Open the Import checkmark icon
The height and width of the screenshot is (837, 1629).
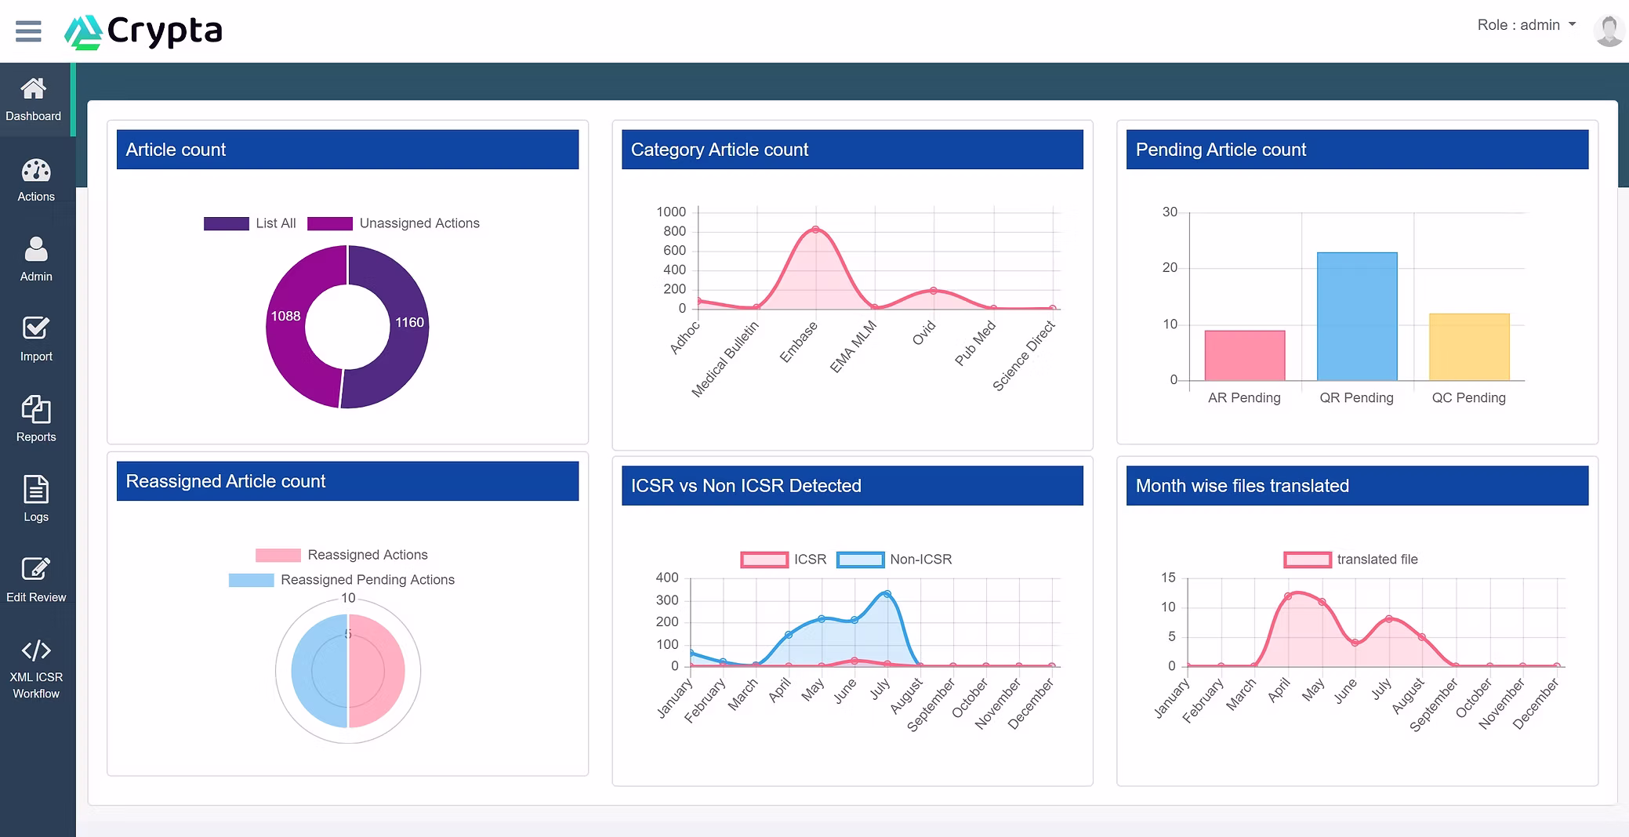pyautogui.click(x=36, y=328)
